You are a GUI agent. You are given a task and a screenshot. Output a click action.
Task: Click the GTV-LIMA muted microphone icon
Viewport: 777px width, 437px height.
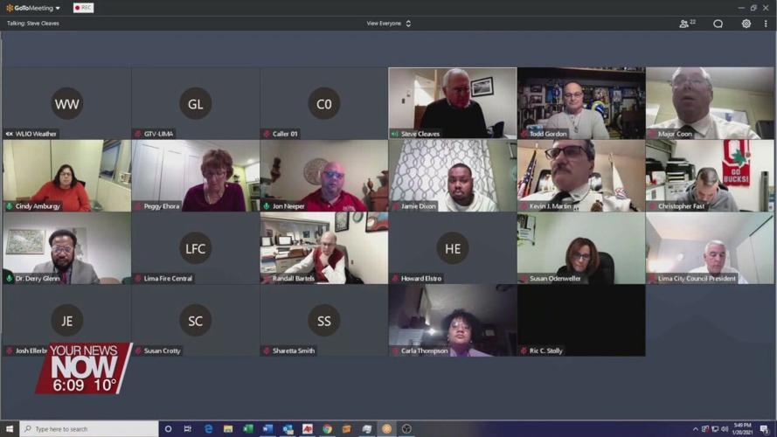[x=137, y=134]
